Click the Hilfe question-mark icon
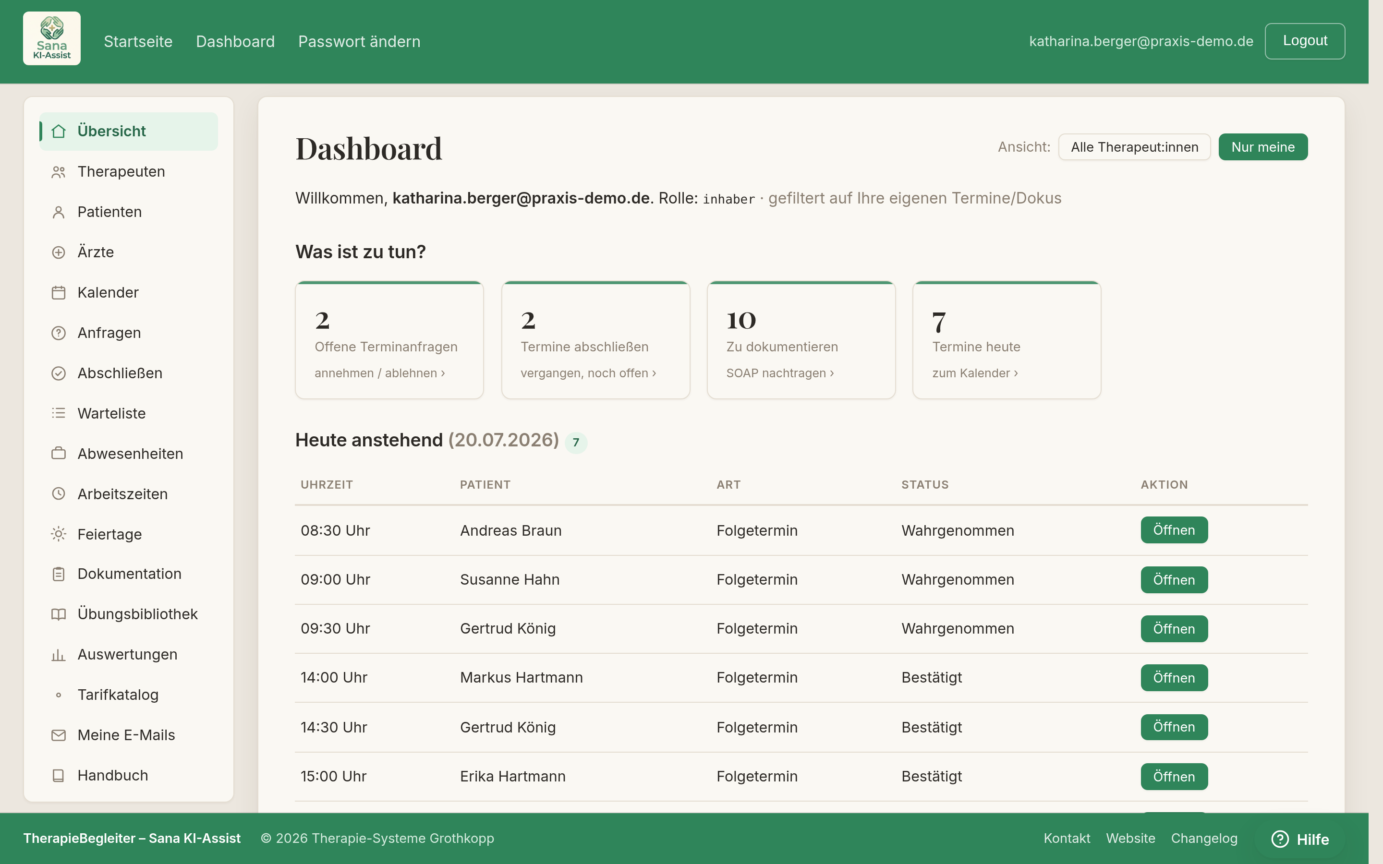This screenshot has width=1383, height=864. coord(1280,839)
